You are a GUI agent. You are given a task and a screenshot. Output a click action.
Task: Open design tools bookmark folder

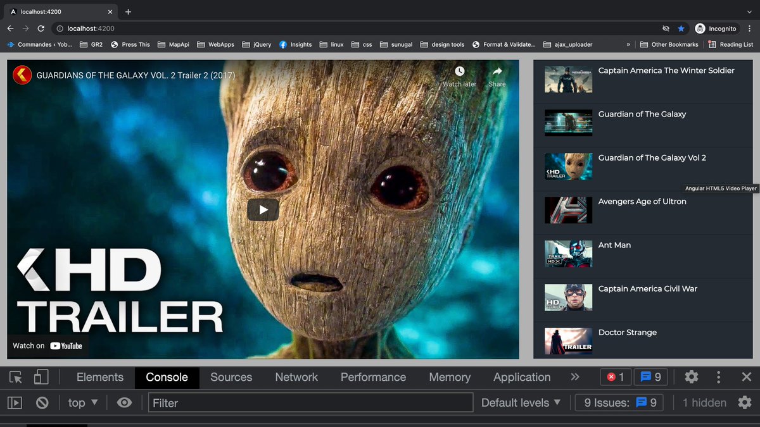tap(441, 44)
